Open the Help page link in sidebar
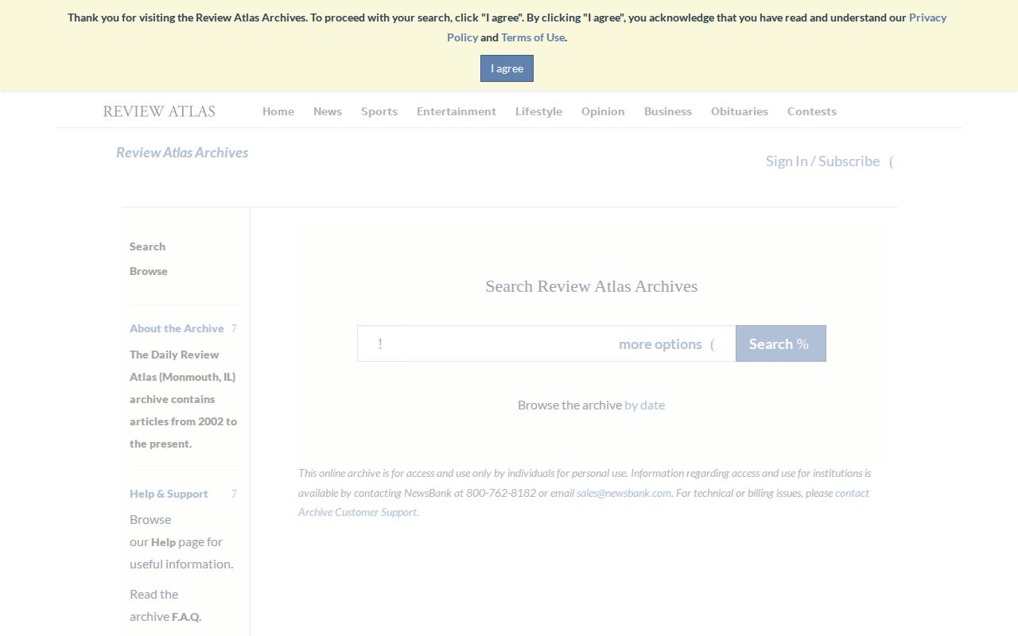 (x=163, y=542)
